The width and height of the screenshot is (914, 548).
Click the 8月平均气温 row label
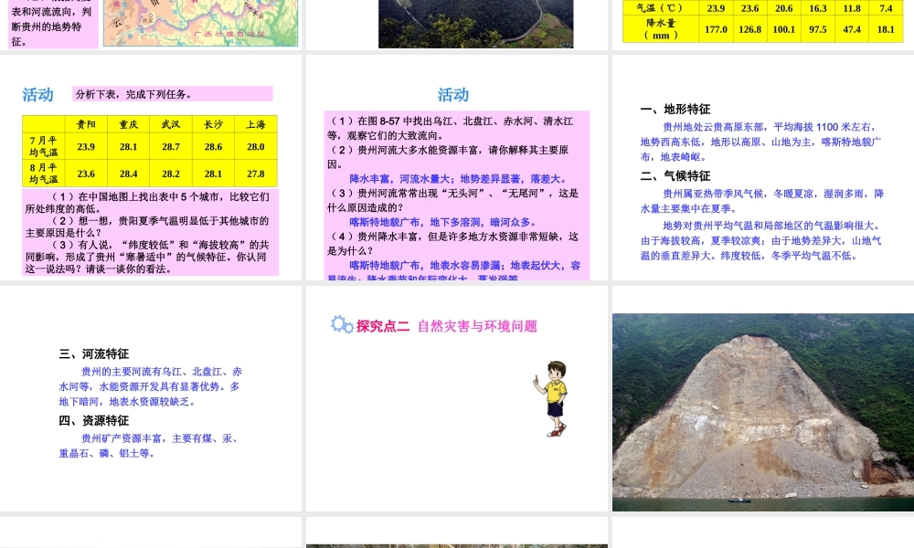click(44, 174)
